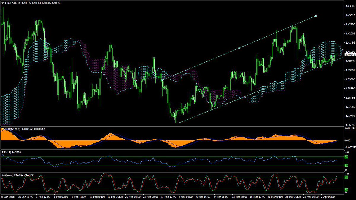Click the MACD scale value 0.011193
Screen dimensions: 356x200
click(x=350, y=129)
